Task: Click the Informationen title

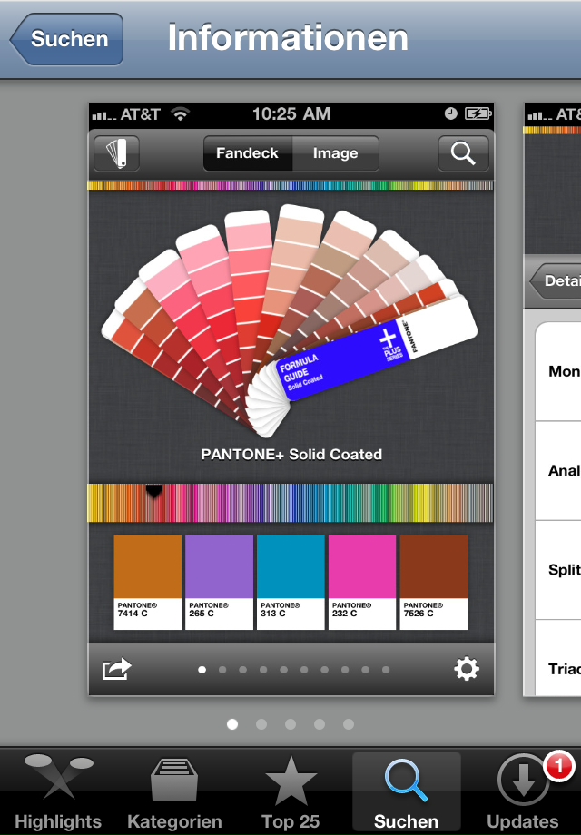Action: click(x=288, y=38)
